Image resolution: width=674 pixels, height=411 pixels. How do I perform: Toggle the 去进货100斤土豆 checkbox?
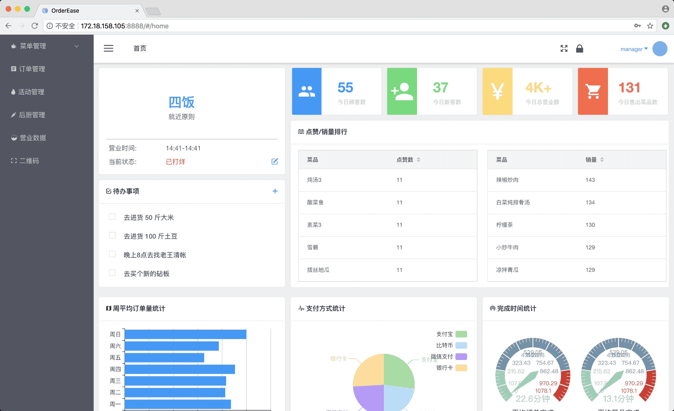112,236
